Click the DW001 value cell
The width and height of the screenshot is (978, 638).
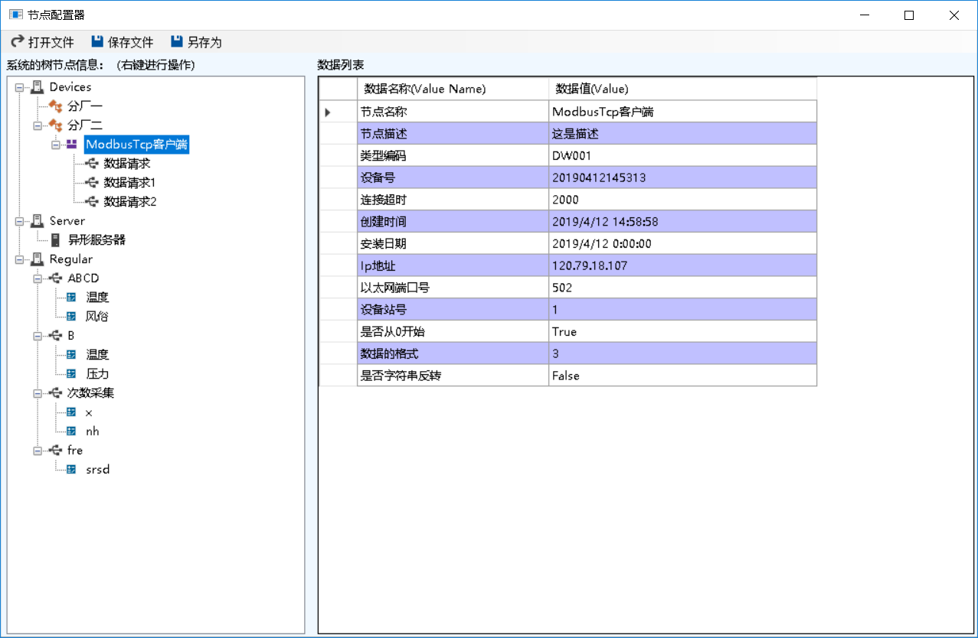tap(682, 155)
